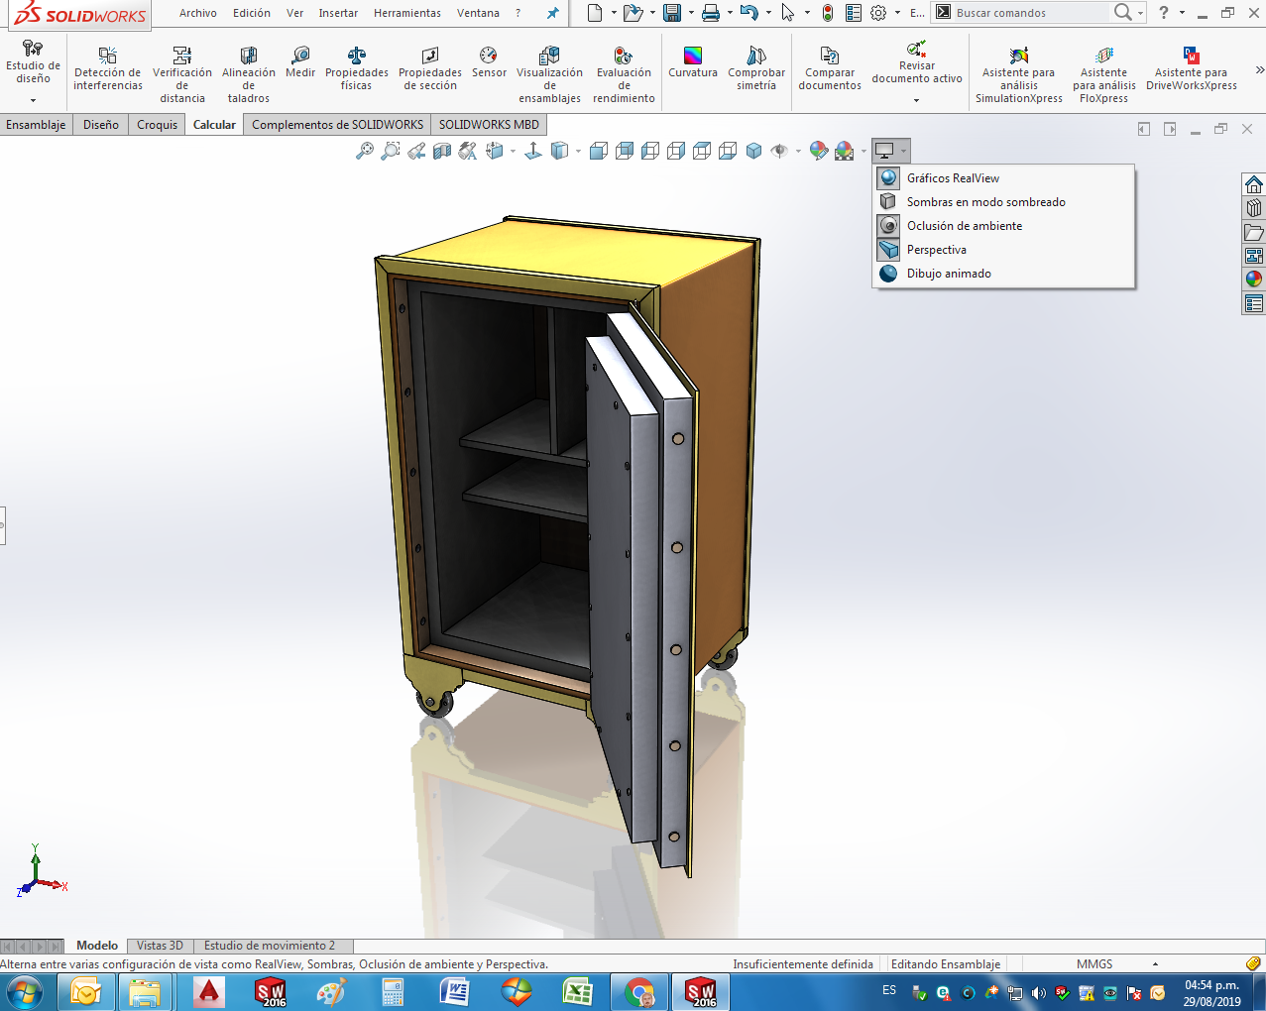Expand the Help question mark dropdown arrow
1266x1011 pixels.
(1182, 13)
